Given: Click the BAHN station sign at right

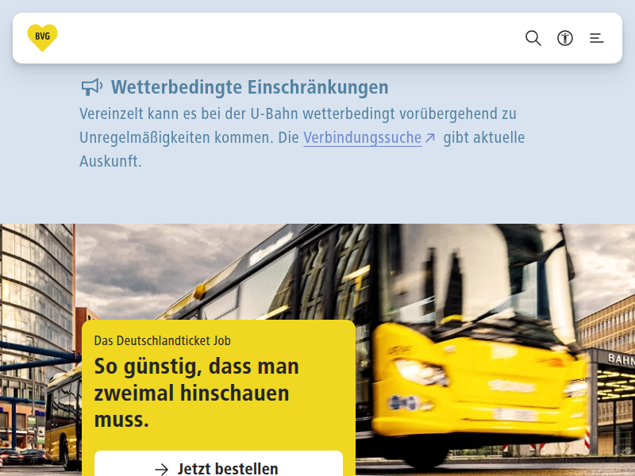Looking at the screenshot, I should [x=619, y=359].
